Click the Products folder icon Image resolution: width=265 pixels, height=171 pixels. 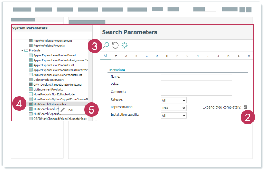[26, 51]
